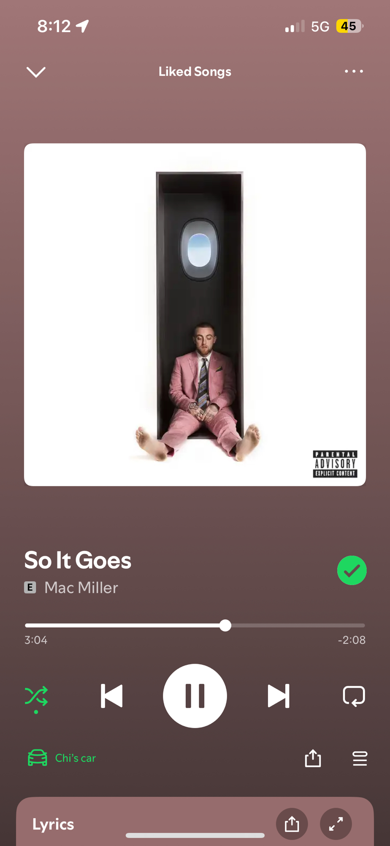Click the song progress slider knob
The width and height of the screenshot is (390, 846).
(x=225, y=625)
